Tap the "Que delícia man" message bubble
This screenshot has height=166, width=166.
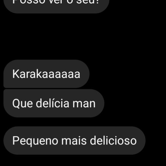[x=54, y=103]
